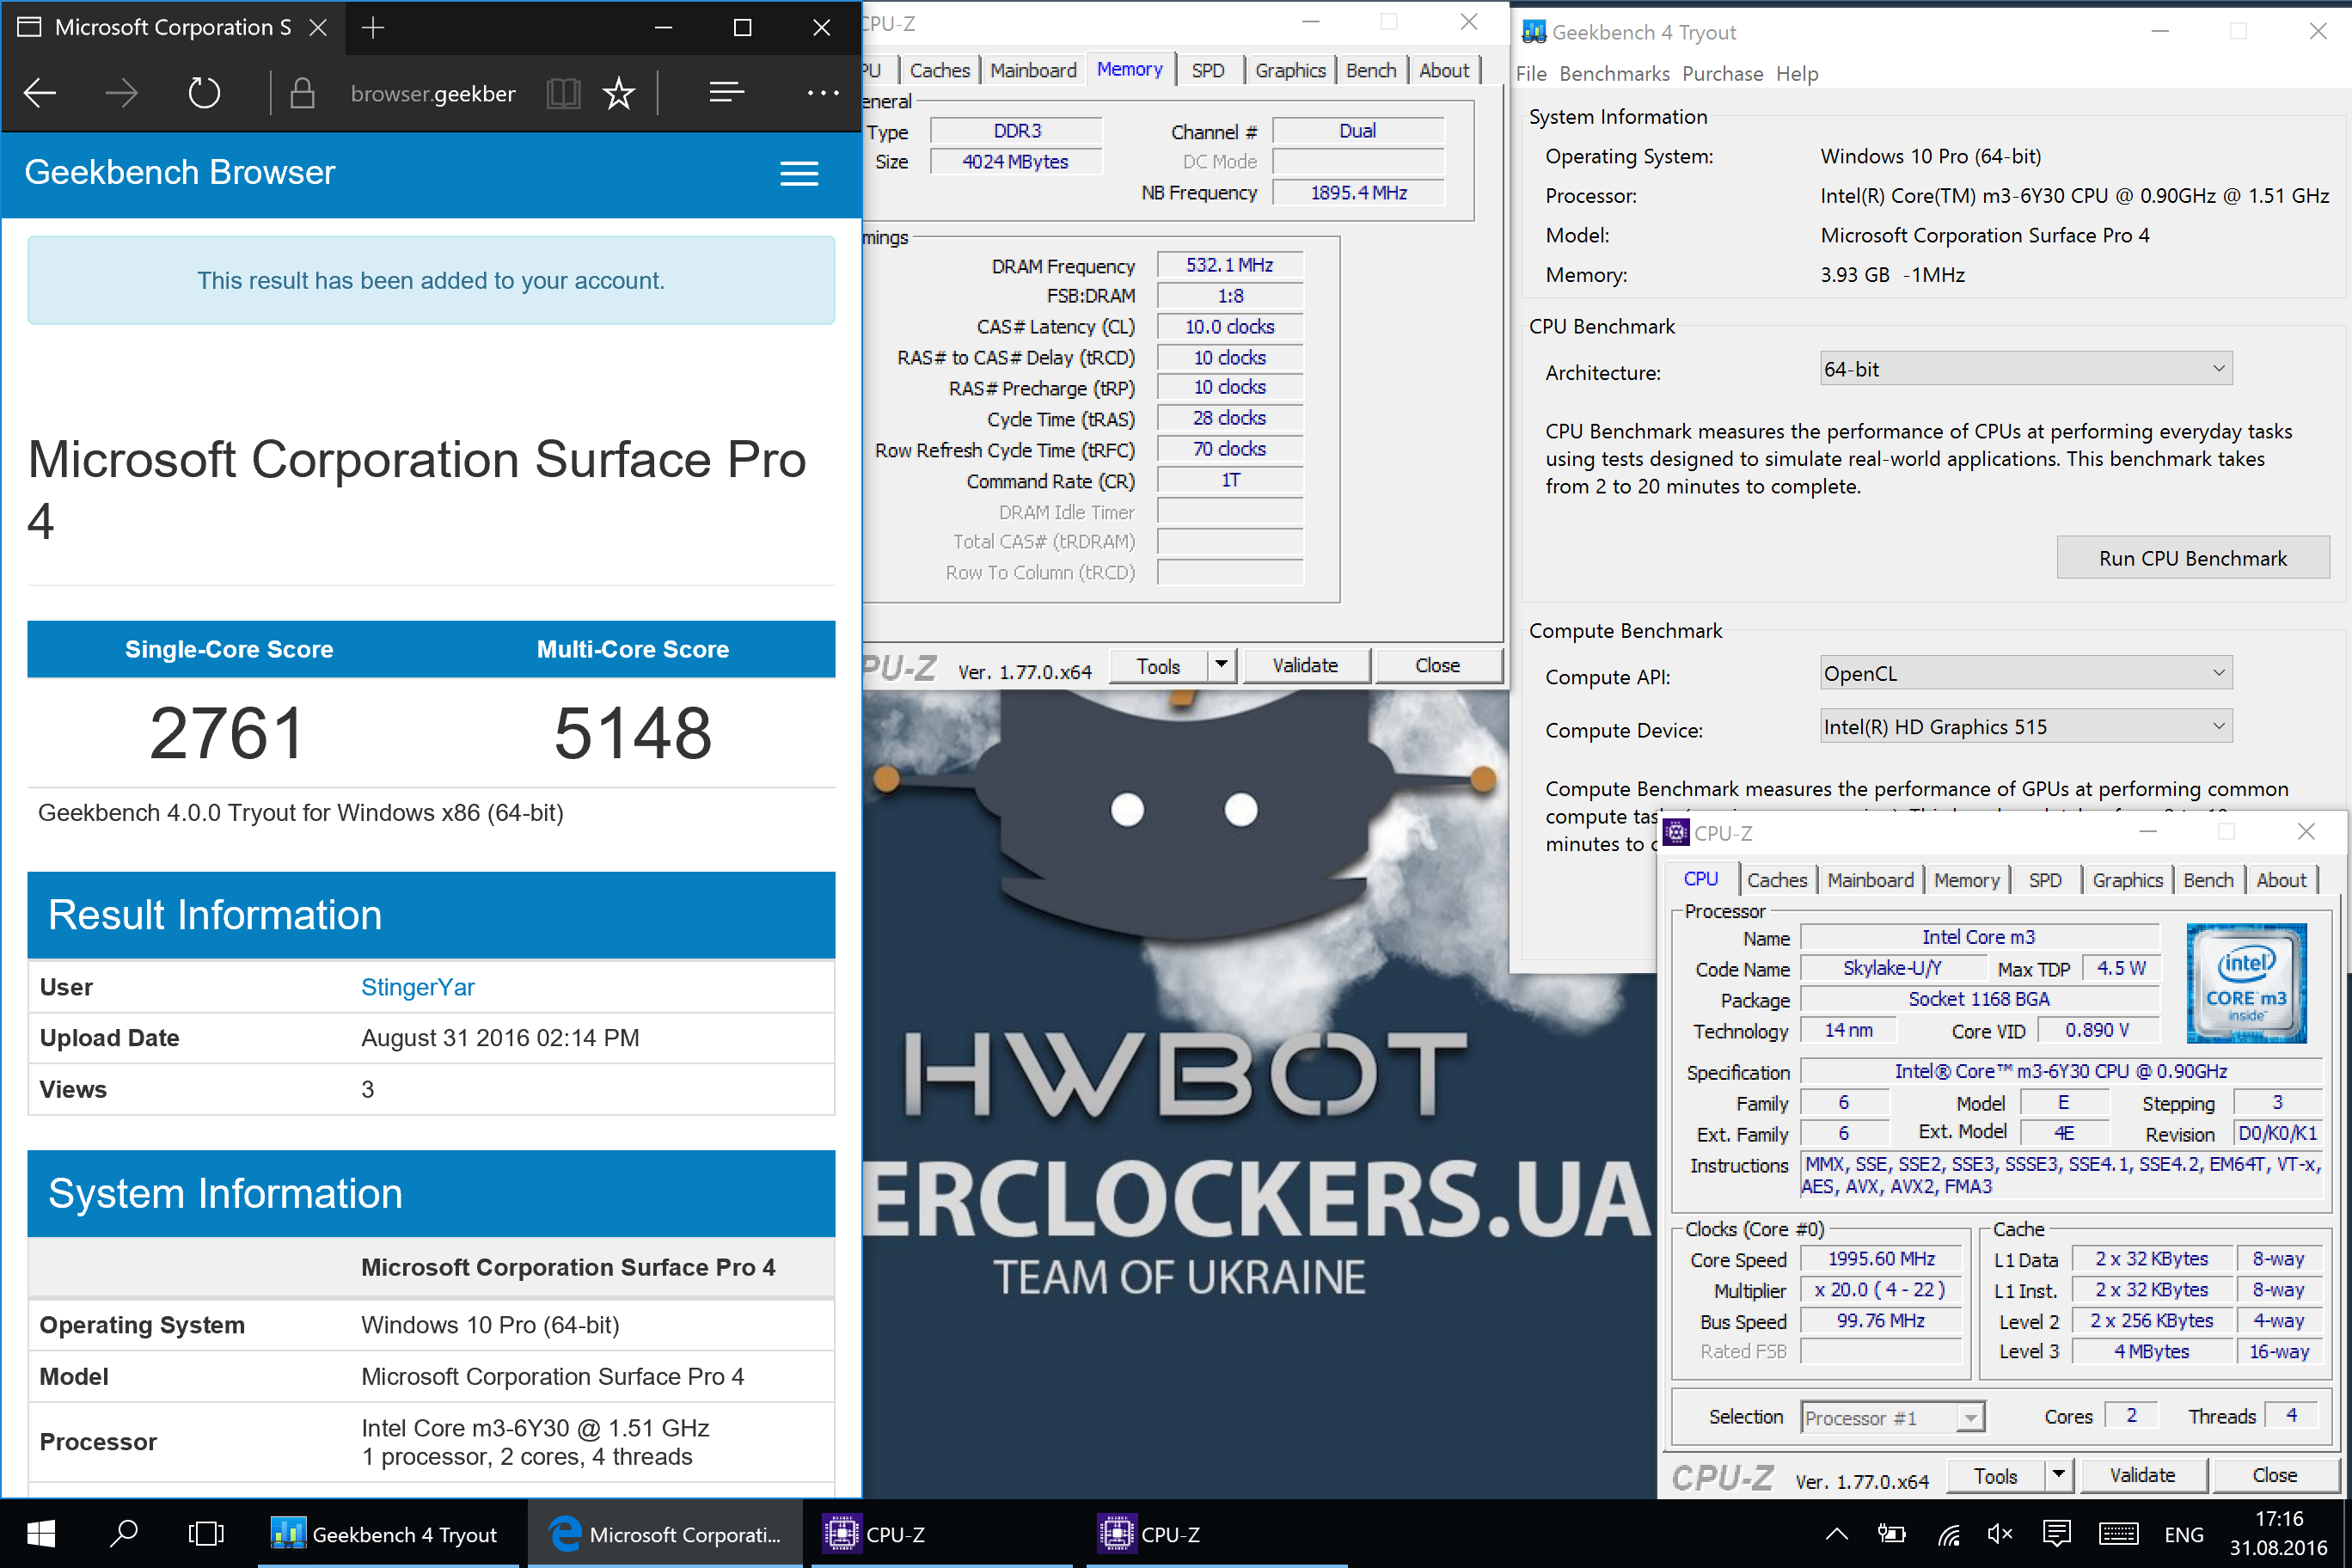Run CPU Benchmark button

2192,558
